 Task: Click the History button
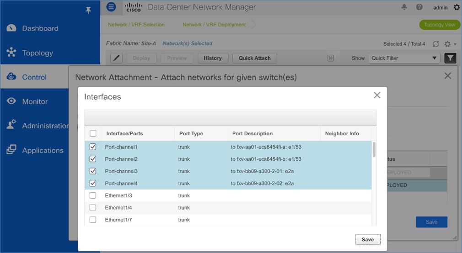point(213,58)
